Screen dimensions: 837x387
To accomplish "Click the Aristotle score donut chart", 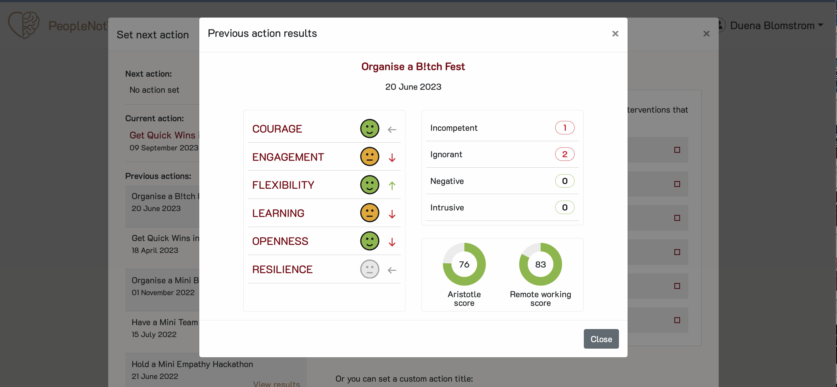I will click(464, 264).
